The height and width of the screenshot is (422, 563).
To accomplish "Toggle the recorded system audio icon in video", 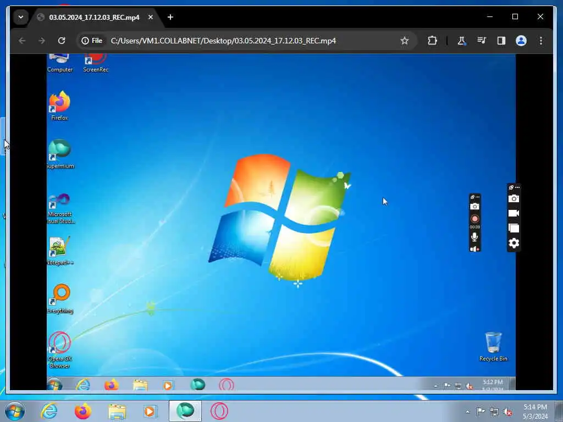I will pyautogui.click(x=474, y=249).
